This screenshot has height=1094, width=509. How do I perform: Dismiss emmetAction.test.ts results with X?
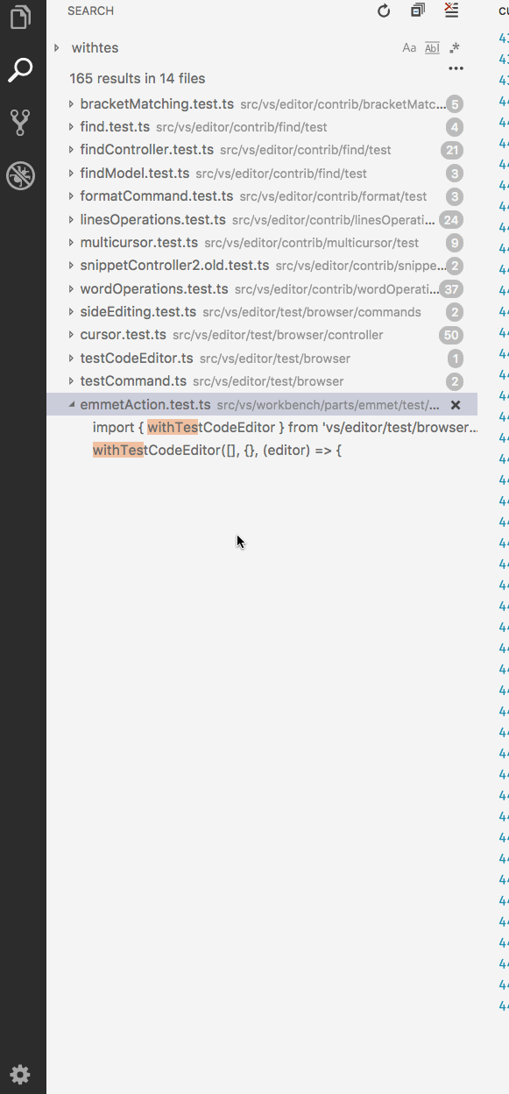[x=456, y=405]
